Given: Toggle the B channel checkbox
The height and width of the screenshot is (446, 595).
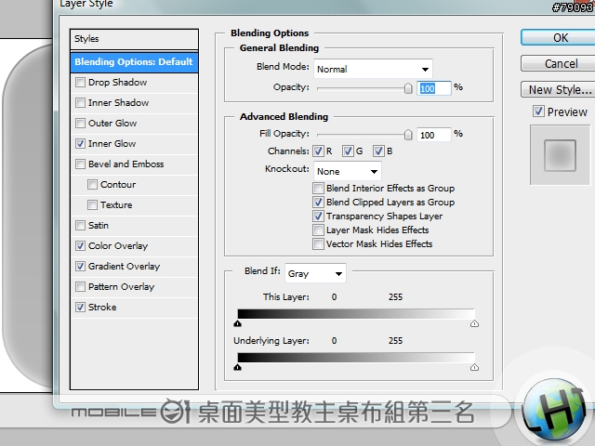Looking at the screenshot, I should (378, 151).
